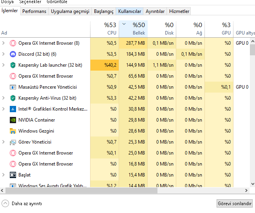Click the Discord (32 bit) process icon

click(x=13, y=54)
